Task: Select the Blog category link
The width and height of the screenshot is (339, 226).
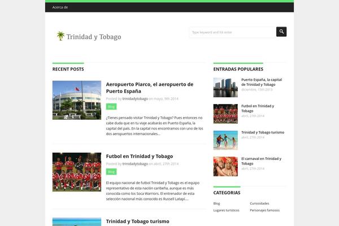Action: click(x=216, y=203)
